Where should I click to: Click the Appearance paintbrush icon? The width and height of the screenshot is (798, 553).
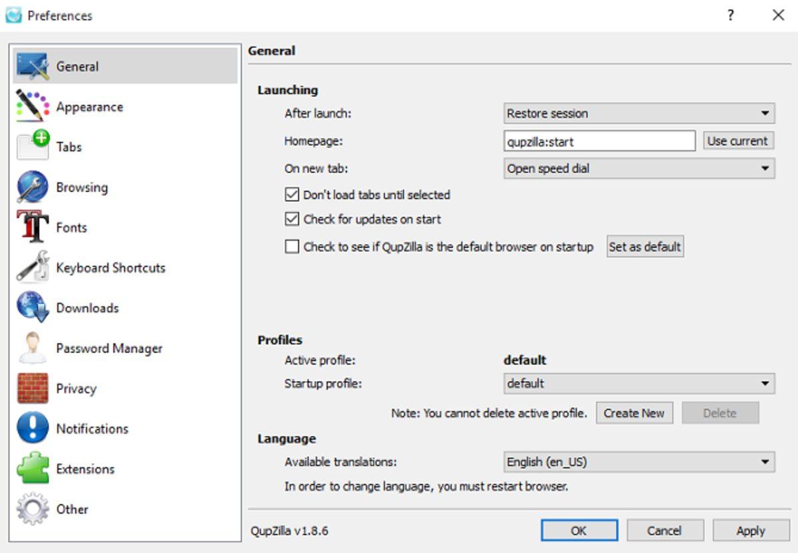click(x=33, y=107)
